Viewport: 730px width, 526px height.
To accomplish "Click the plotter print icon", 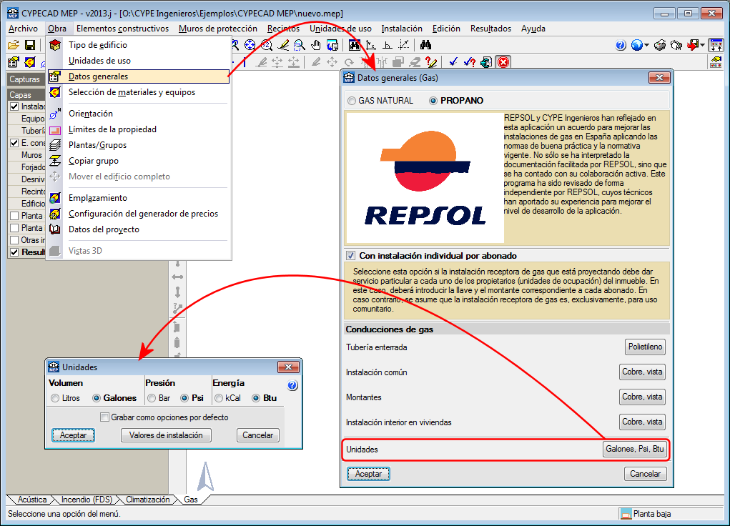I will (x=676, y=45).
